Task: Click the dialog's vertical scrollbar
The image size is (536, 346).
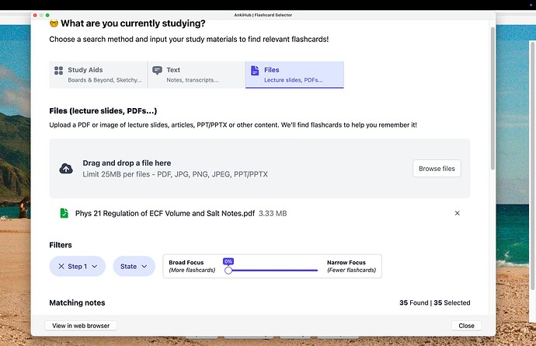Action: (492, 101)
